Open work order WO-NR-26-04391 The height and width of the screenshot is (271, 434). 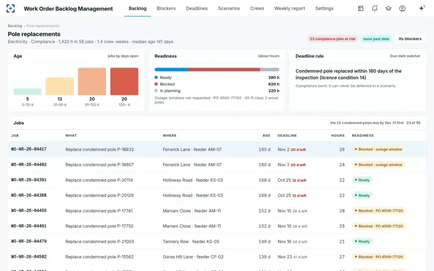[x=29, y=180]
